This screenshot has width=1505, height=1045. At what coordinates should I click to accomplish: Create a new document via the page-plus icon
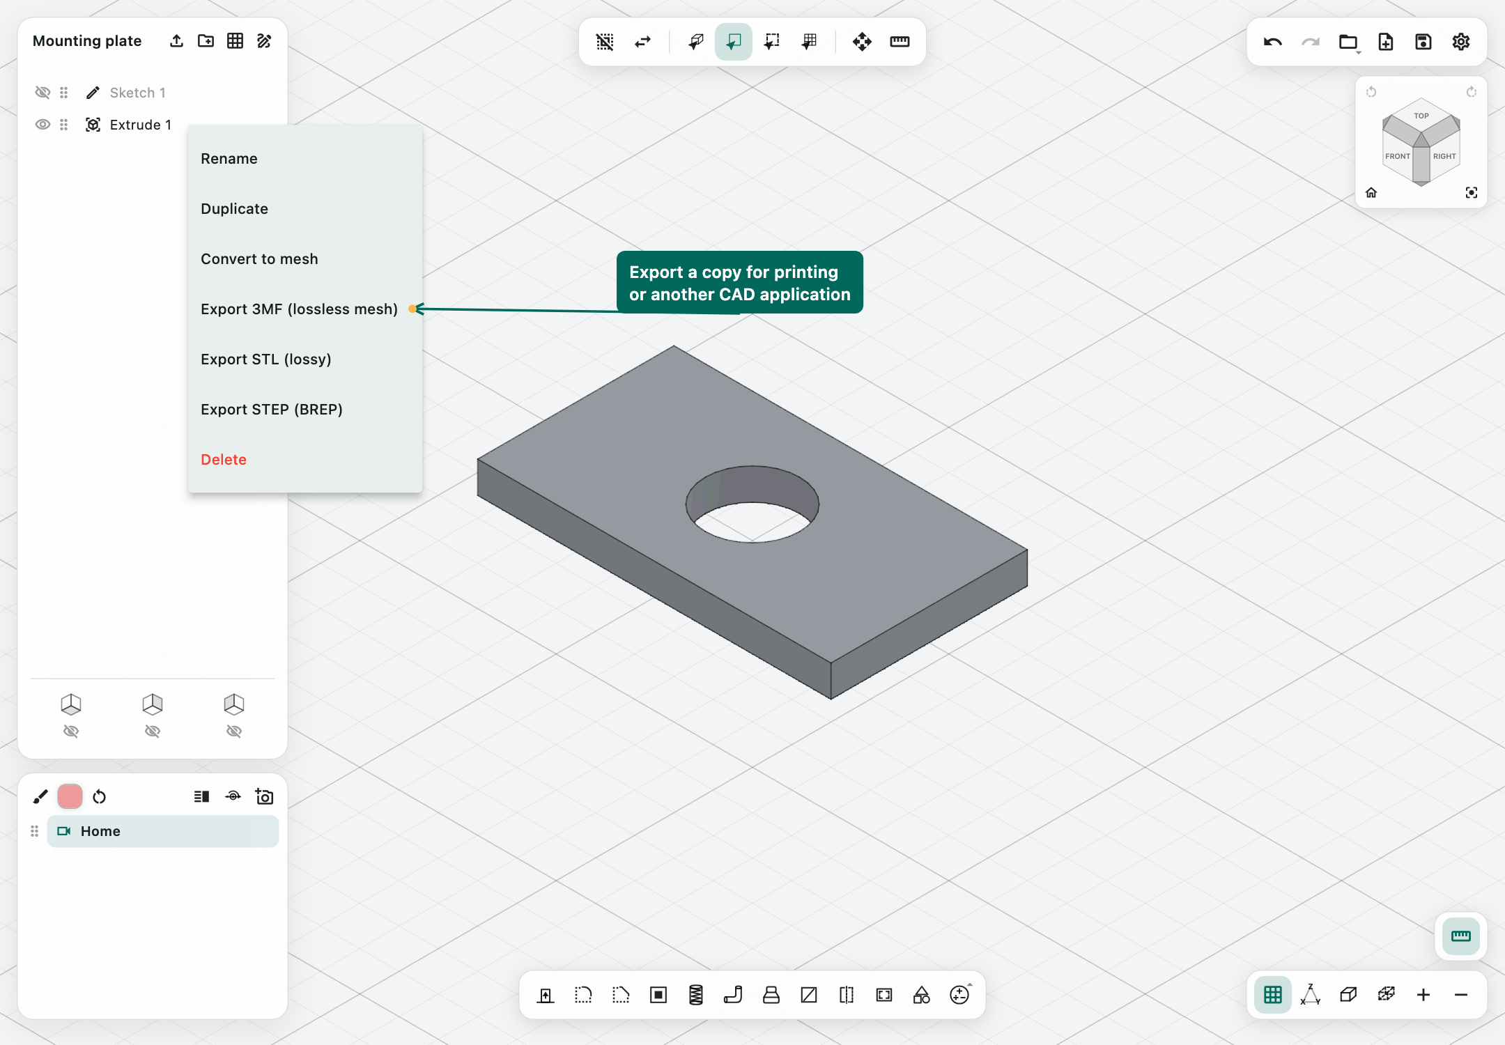pyautogui.click(x=1386, y=42)
